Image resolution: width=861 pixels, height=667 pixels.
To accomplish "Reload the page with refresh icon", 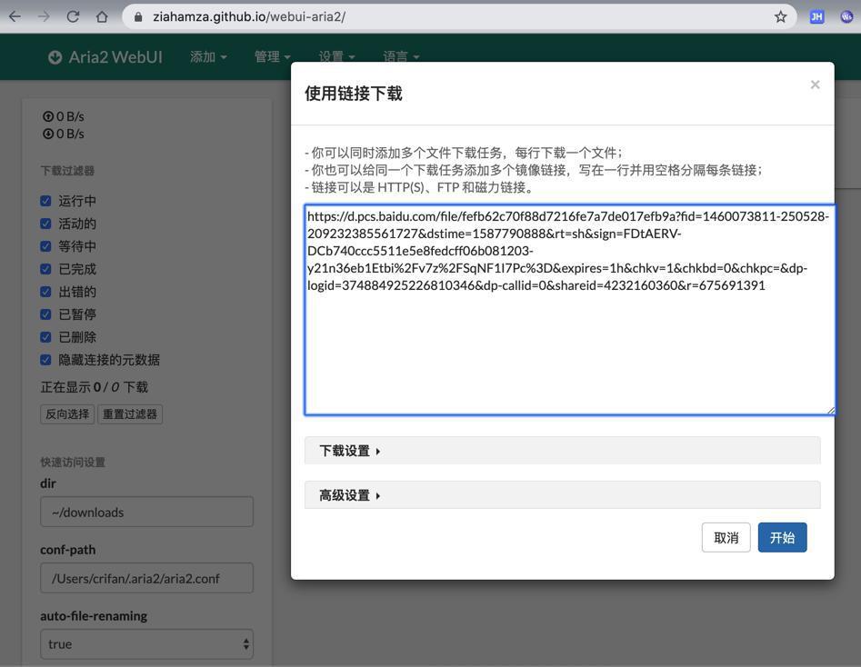I will coord(73,17).
